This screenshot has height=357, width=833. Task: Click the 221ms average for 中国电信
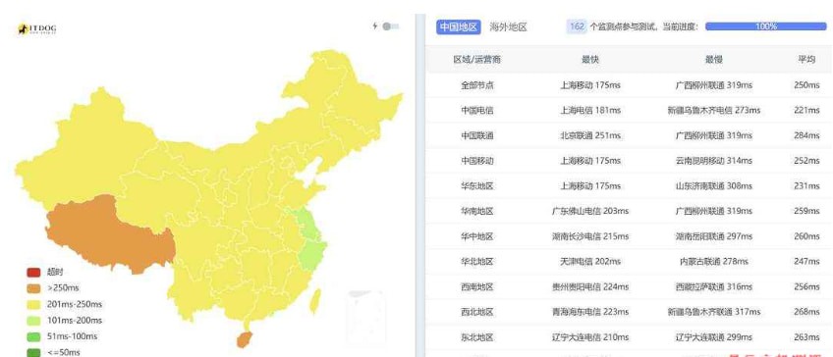click(806, 110)
